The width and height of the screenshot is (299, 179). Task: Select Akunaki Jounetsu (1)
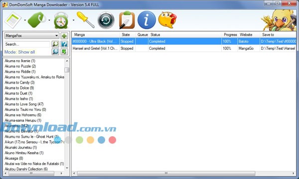pyautogui.click(x=21, y=147)
